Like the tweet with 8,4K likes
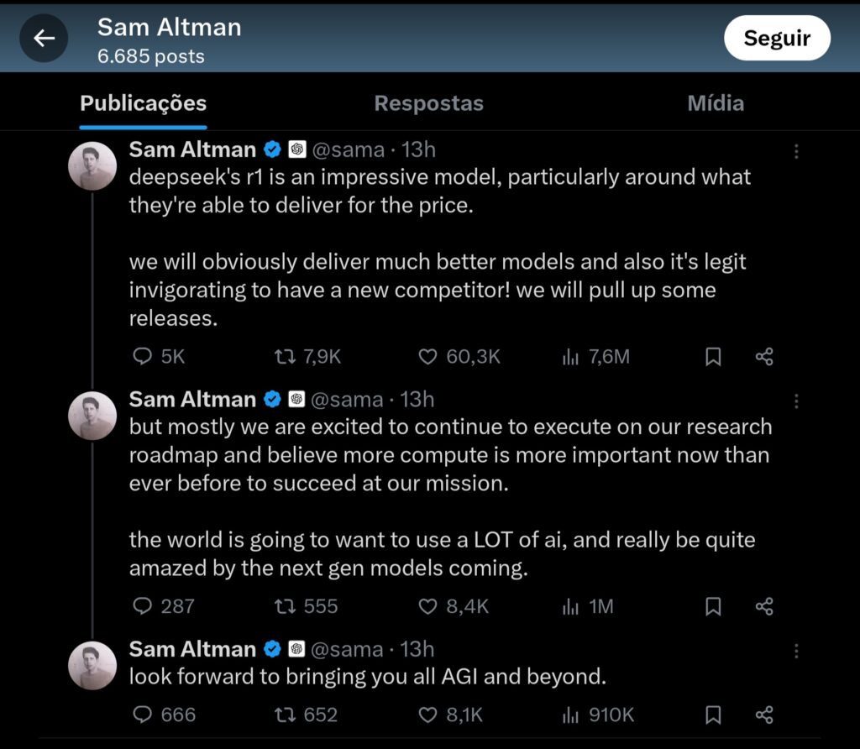The height and width of the screenshot is (749, 860). coord(428,606)
